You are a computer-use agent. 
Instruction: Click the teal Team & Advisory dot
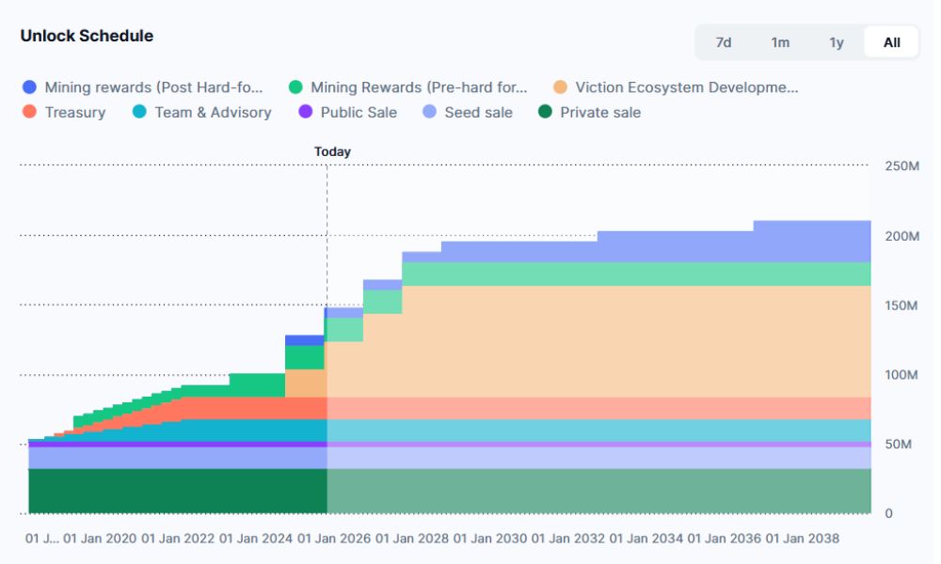tap(139, 113)
